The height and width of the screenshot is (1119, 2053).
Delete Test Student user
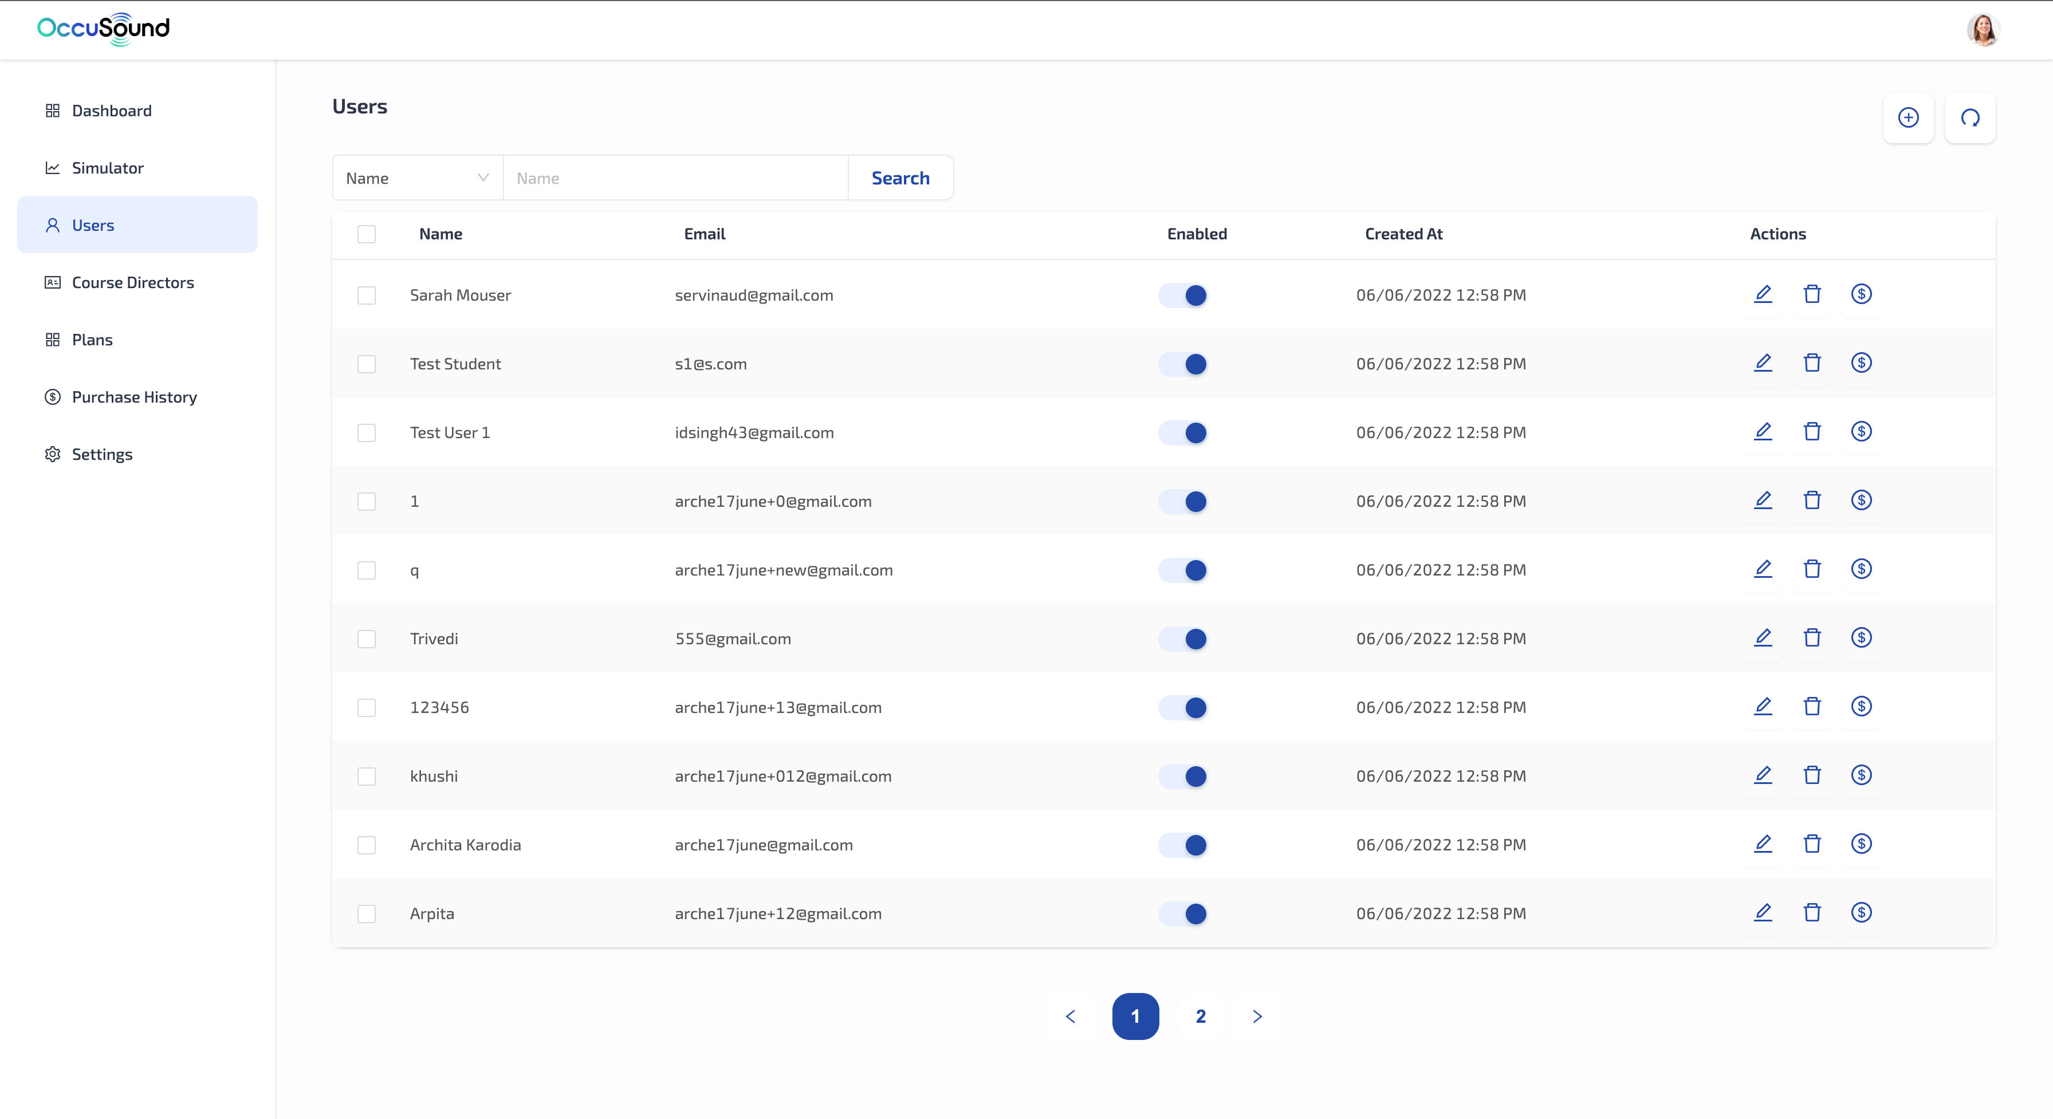click(1812, 363)
